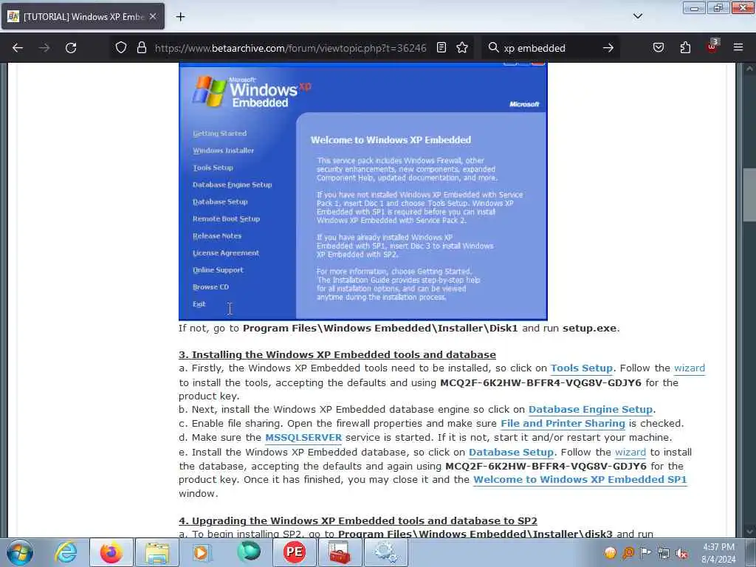Open the File and Printer Sharing link
756x567 pixels.
[563, 423]
